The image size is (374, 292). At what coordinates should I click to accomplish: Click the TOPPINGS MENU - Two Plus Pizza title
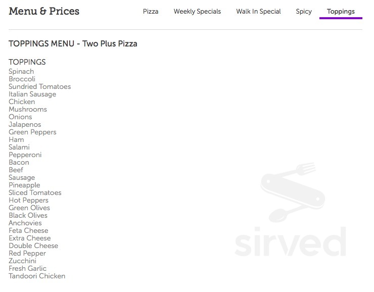click(x=73, y=43)
